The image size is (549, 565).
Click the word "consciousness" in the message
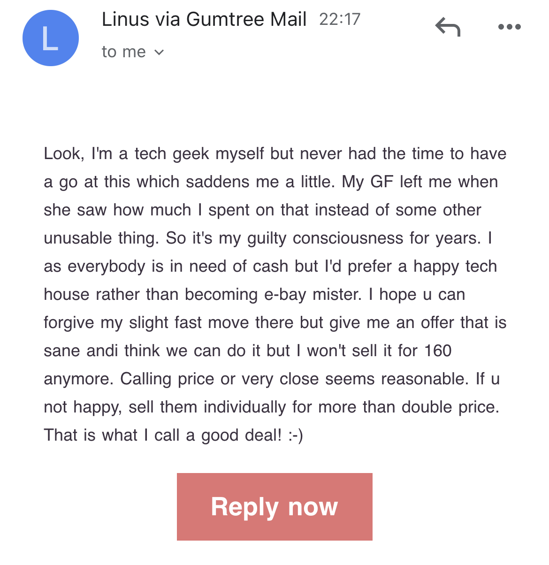click(x=348, y=238)
